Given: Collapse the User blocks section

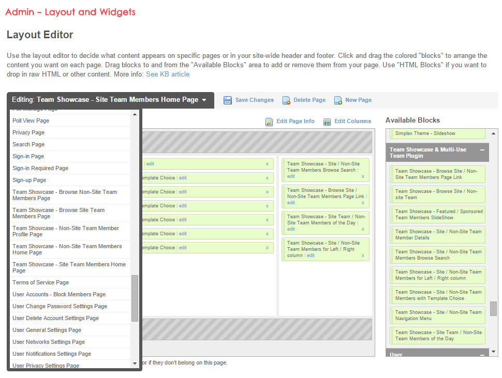Looking at the screenshot, I should [482, 355].
